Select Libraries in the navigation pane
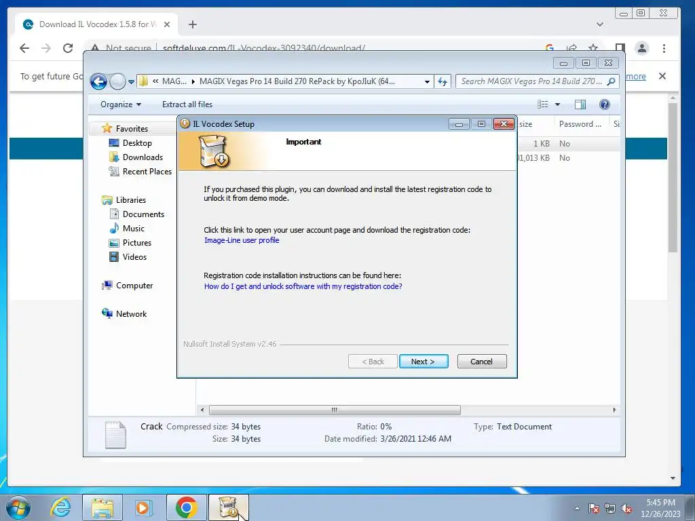Image resolution: width=695 pixels, height=521 pixels. (131, 200)
